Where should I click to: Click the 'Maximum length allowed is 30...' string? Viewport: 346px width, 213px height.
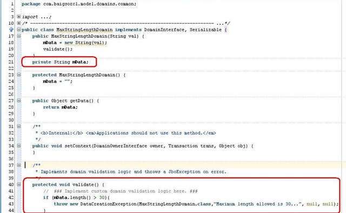257,204
